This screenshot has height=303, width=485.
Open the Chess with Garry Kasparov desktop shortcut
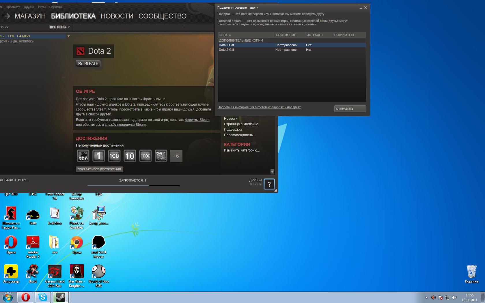point(11,218)
